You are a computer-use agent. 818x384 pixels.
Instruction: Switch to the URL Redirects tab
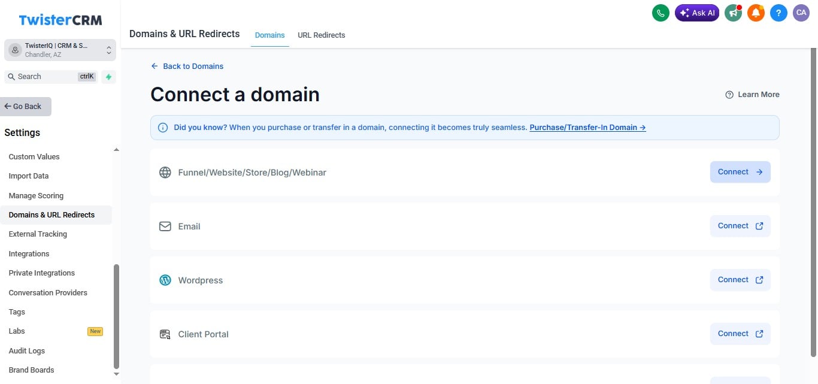click(x=322, y=35)
